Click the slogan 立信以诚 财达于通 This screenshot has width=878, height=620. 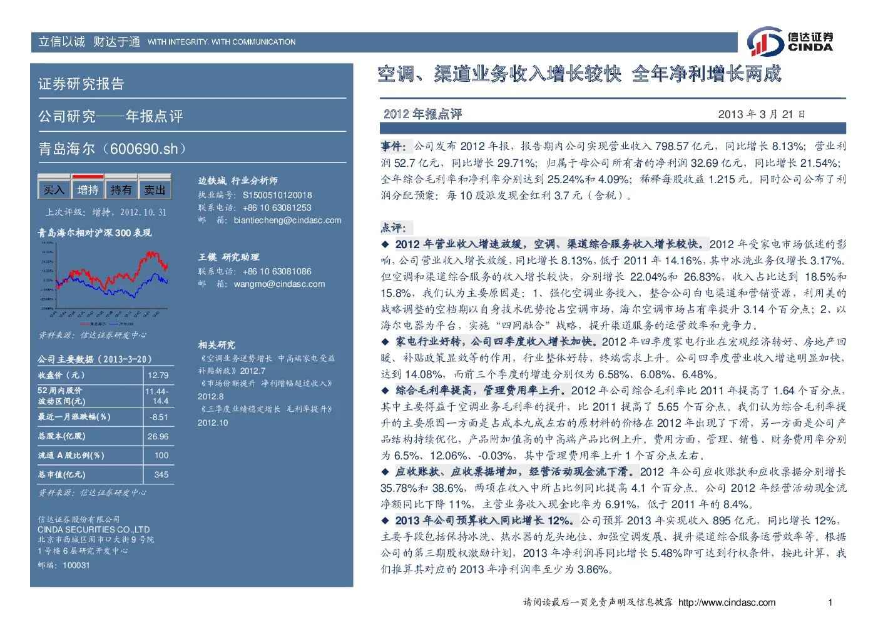point(89,42)
